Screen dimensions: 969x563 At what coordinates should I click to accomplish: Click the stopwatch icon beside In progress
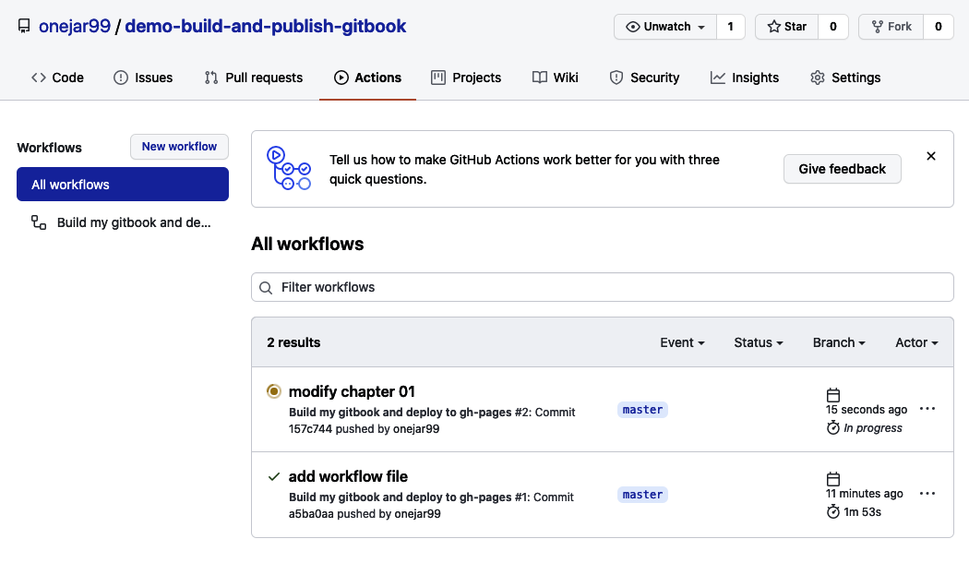[x=833, y=427]
